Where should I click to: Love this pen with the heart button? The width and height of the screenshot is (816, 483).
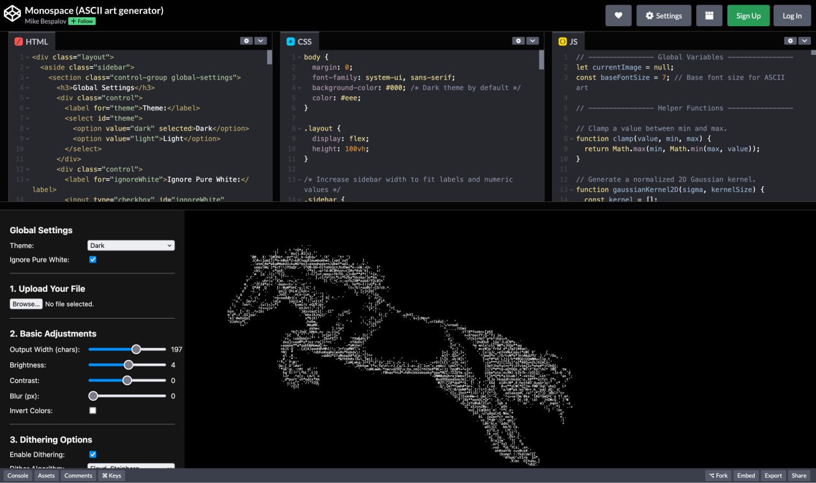[618, 15]
